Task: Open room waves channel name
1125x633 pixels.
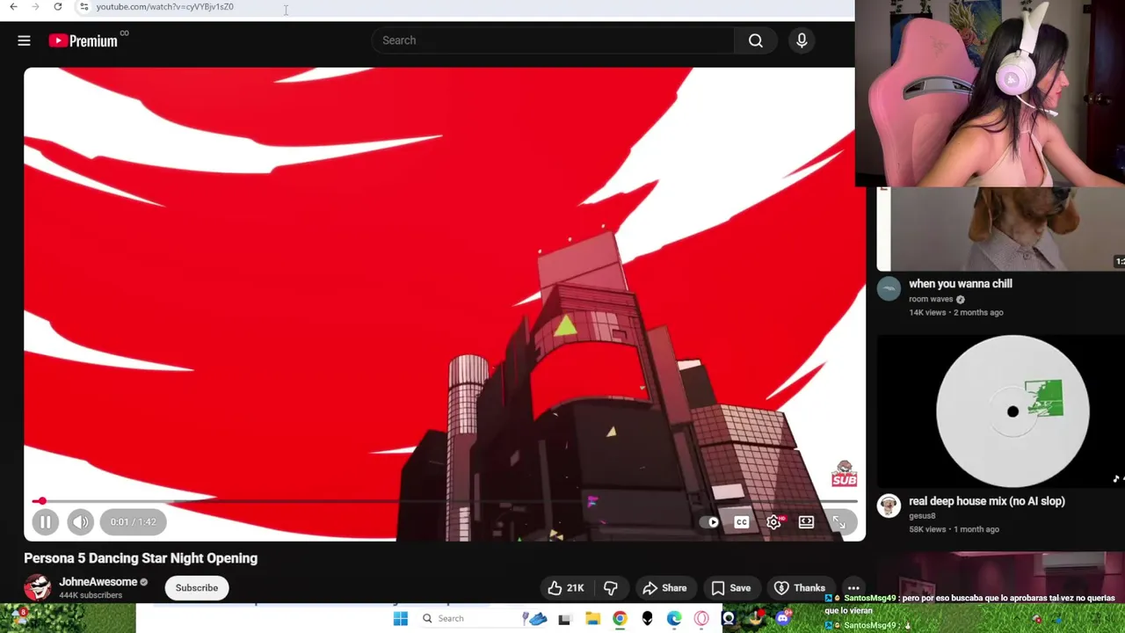Action: 931,299
